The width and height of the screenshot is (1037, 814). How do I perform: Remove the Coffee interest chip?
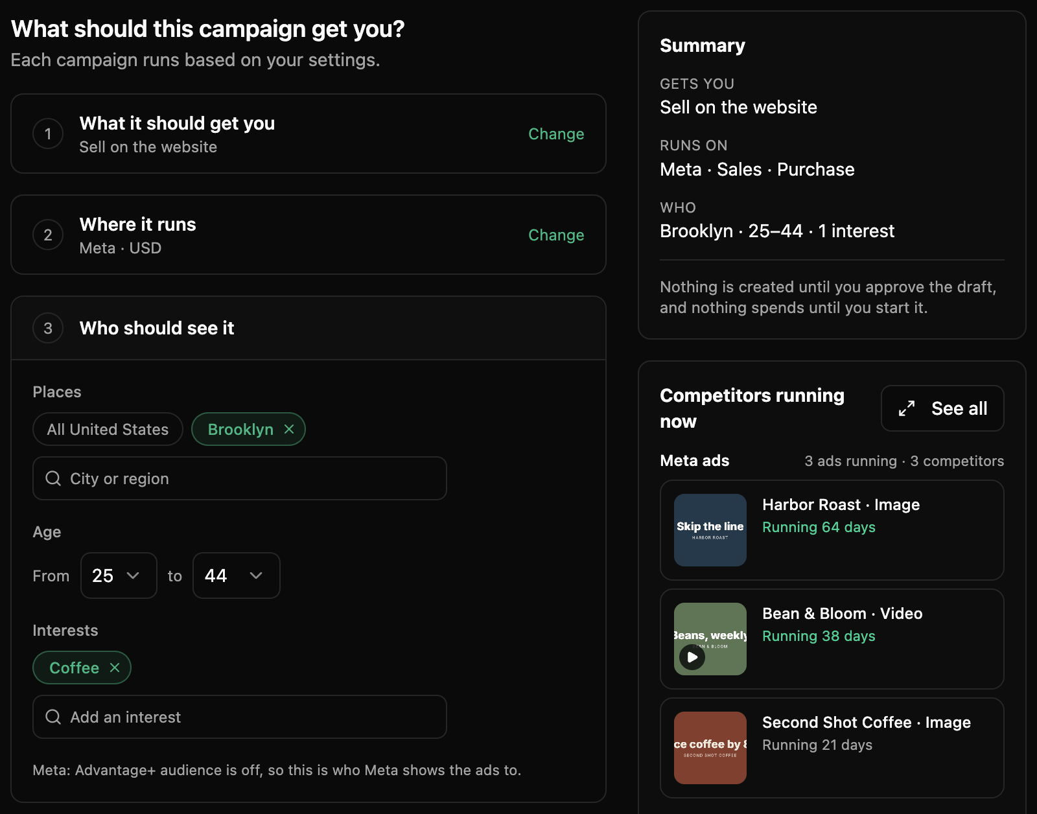tap(115, 668)
